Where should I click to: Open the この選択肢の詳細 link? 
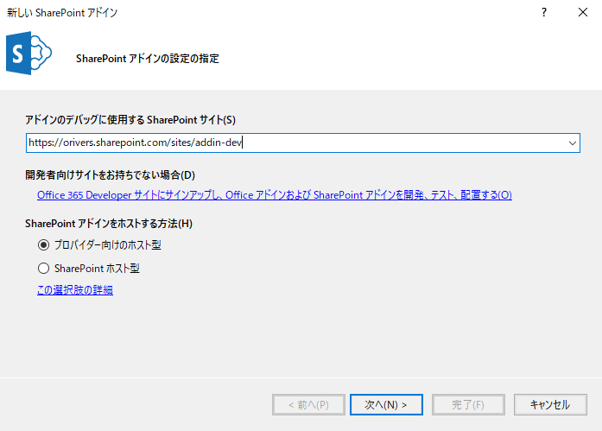click(x=74, y=290)
